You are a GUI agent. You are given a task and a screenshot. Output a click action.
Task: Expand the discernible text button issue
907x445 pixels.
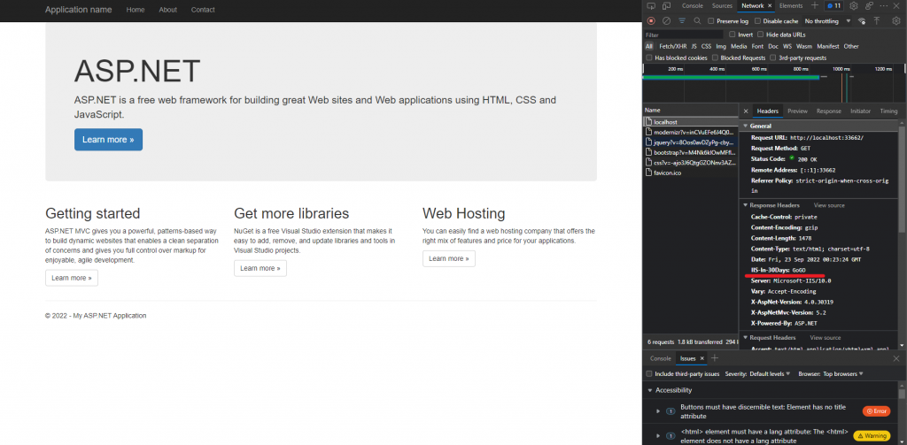(658, 410)
